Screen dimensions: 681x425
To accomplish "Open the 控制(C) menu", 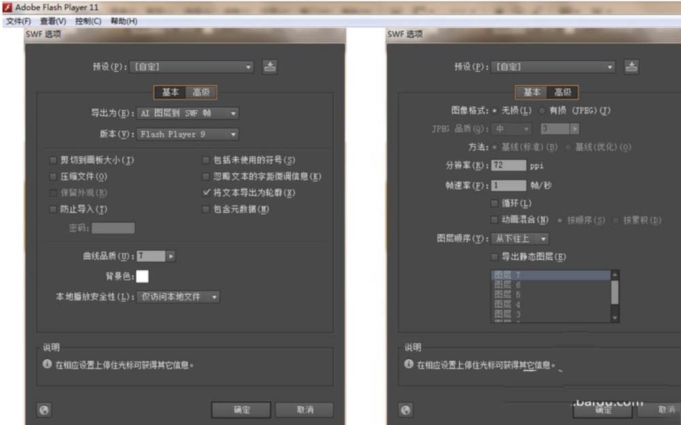I will [x=88, y=21].
